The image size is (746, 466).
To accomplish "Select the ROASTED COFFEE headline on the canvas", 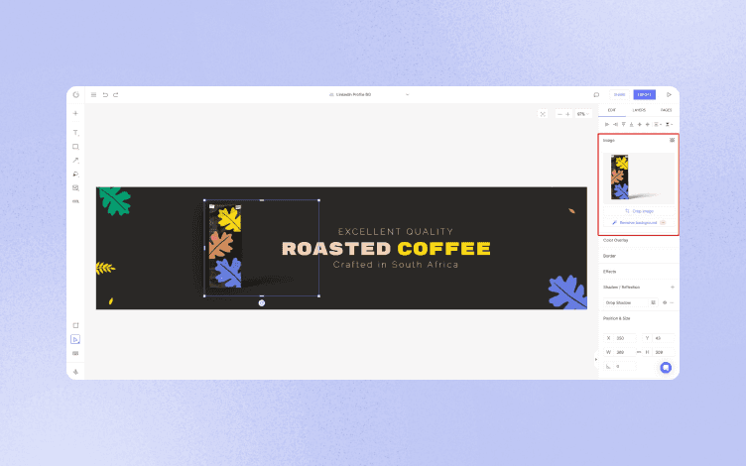I will tap(386, 249).
